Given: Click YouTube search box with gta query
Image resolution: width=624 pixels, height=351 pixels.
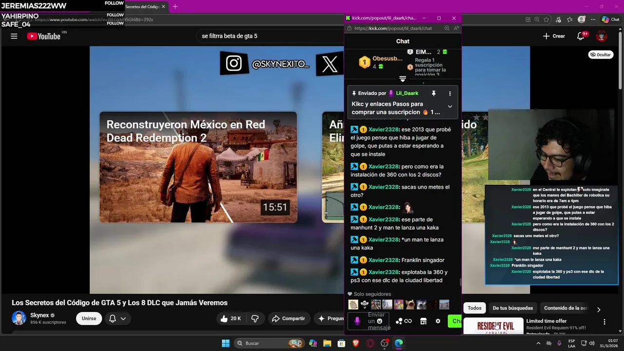Looking at the screenshot, I should click(271, 36).
